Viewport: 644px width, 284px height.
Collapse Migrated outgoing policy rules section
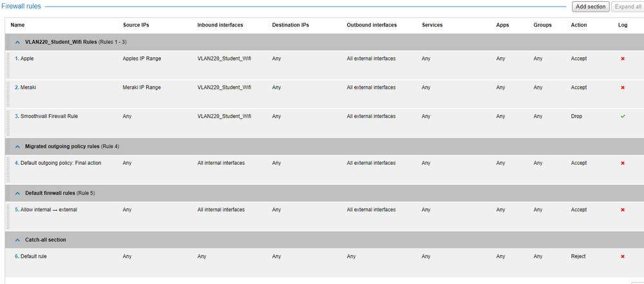(17, 146)
